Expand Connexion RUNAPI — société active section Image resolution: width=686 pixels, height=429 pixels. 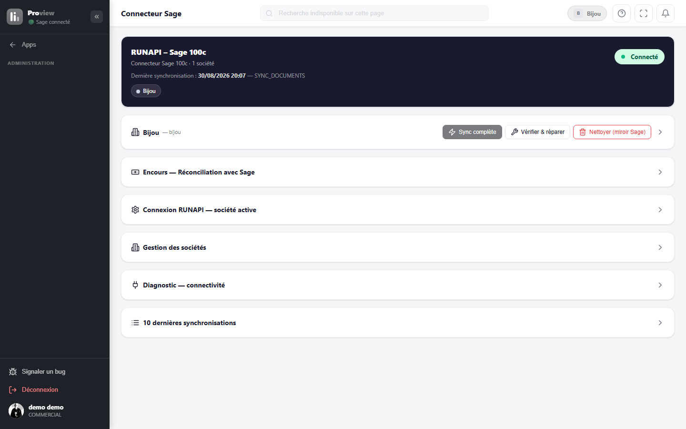(x=398, y=210)
